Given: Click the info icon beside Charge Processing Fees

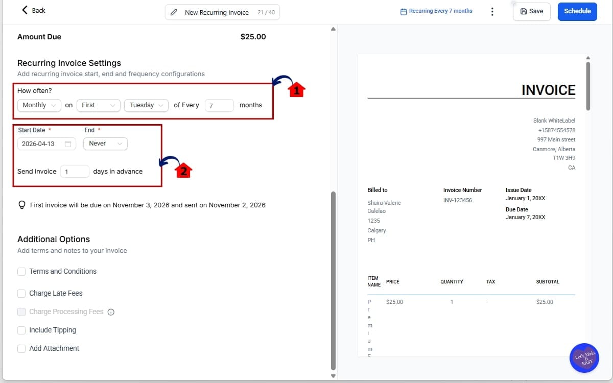Looking at the screenshot, I should [x=111, y=312].
